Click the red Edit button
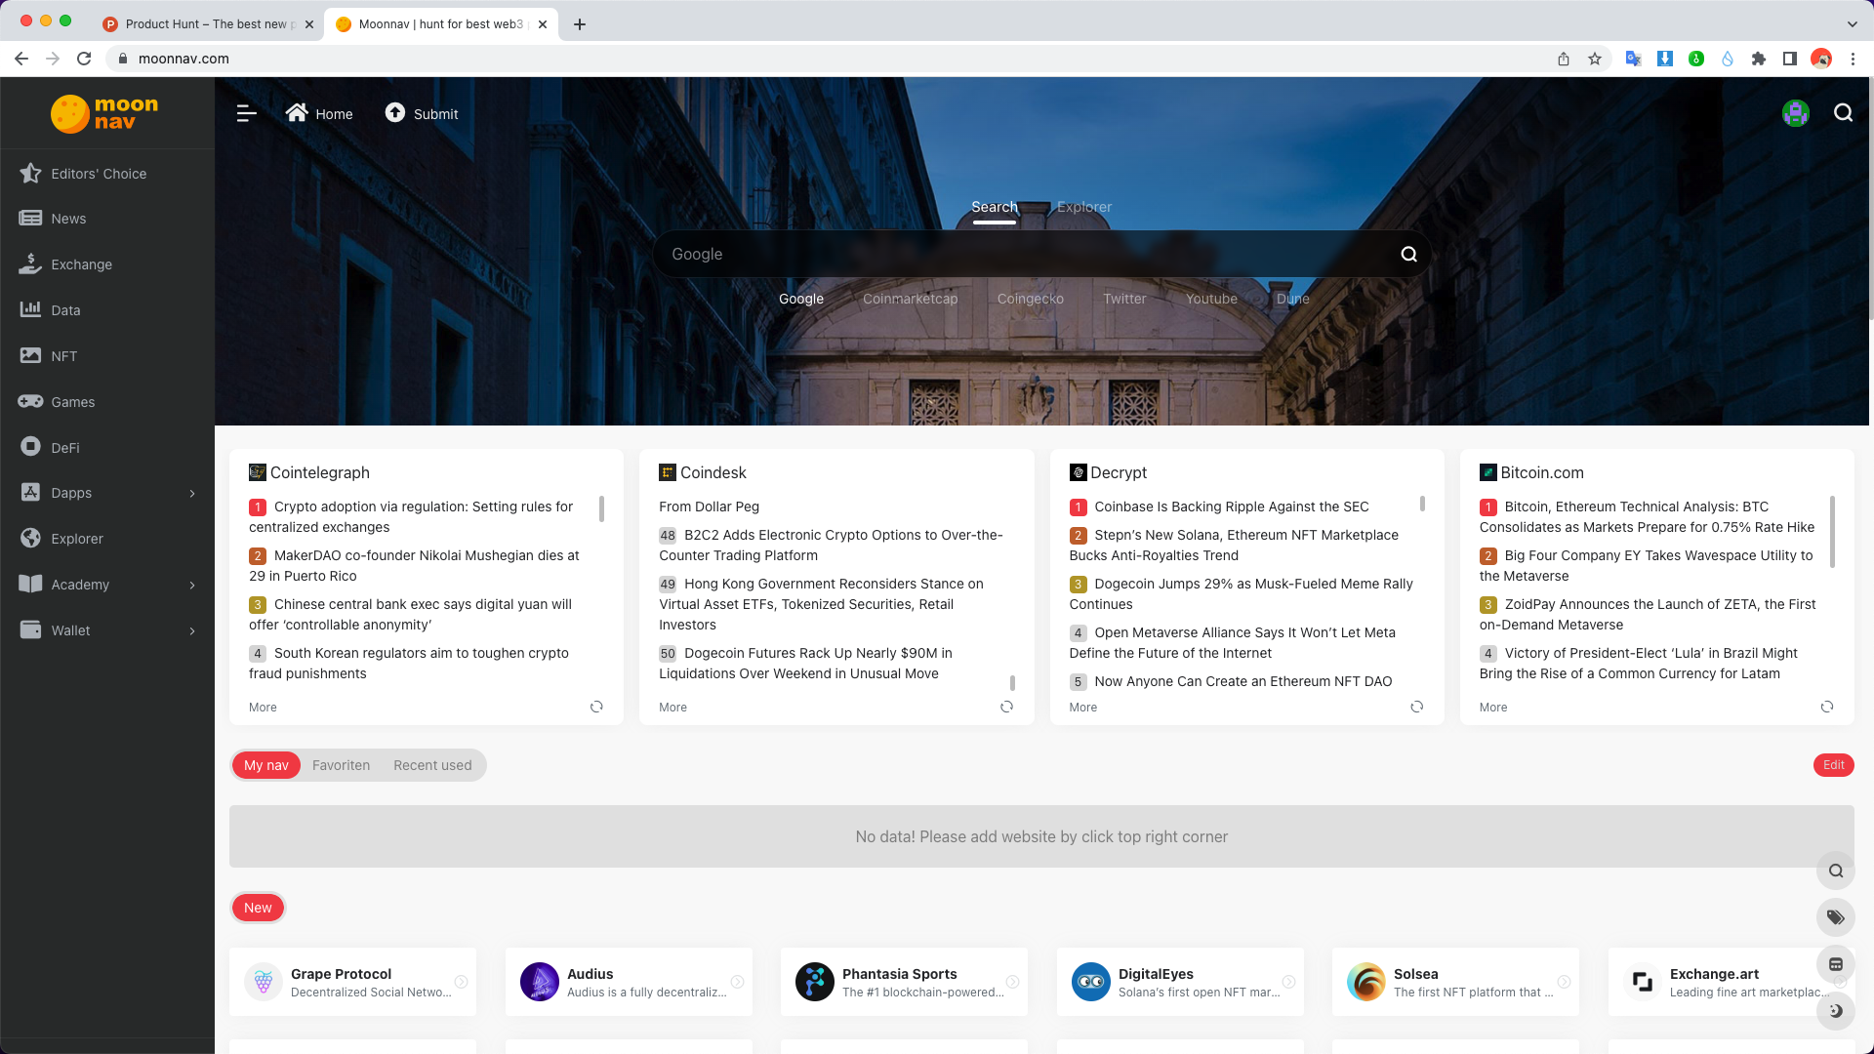Screen dimensions: 1874x1054 point(1833,765)
